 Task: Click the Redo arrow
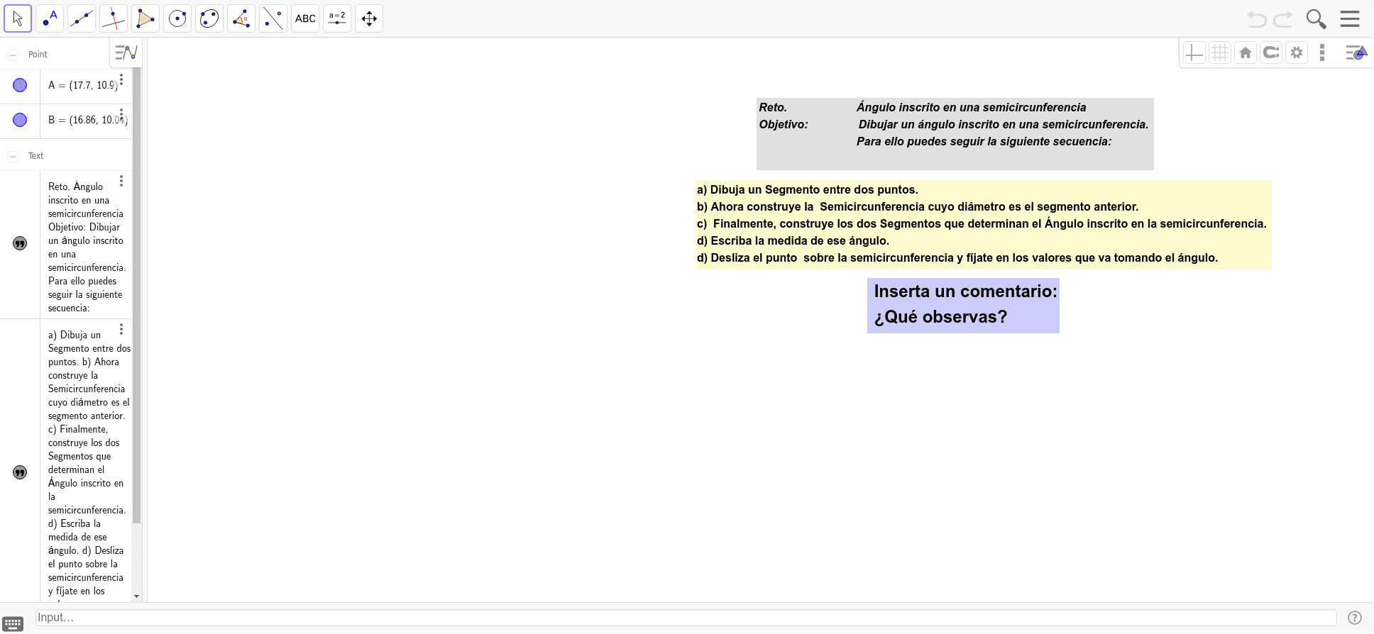tap(1283, 19)
